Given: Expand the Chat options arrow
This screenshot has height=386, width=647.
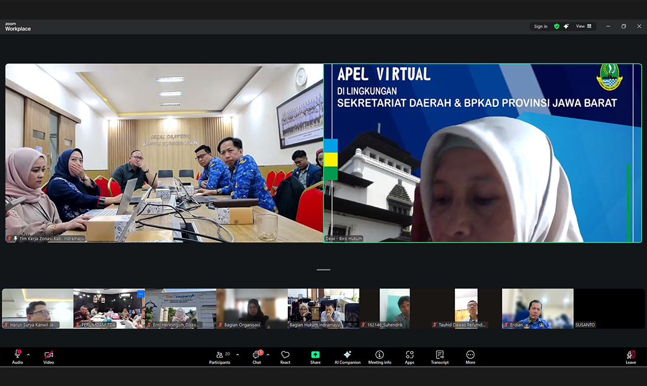Looking at the screenshot, I should tap(268, 355).
